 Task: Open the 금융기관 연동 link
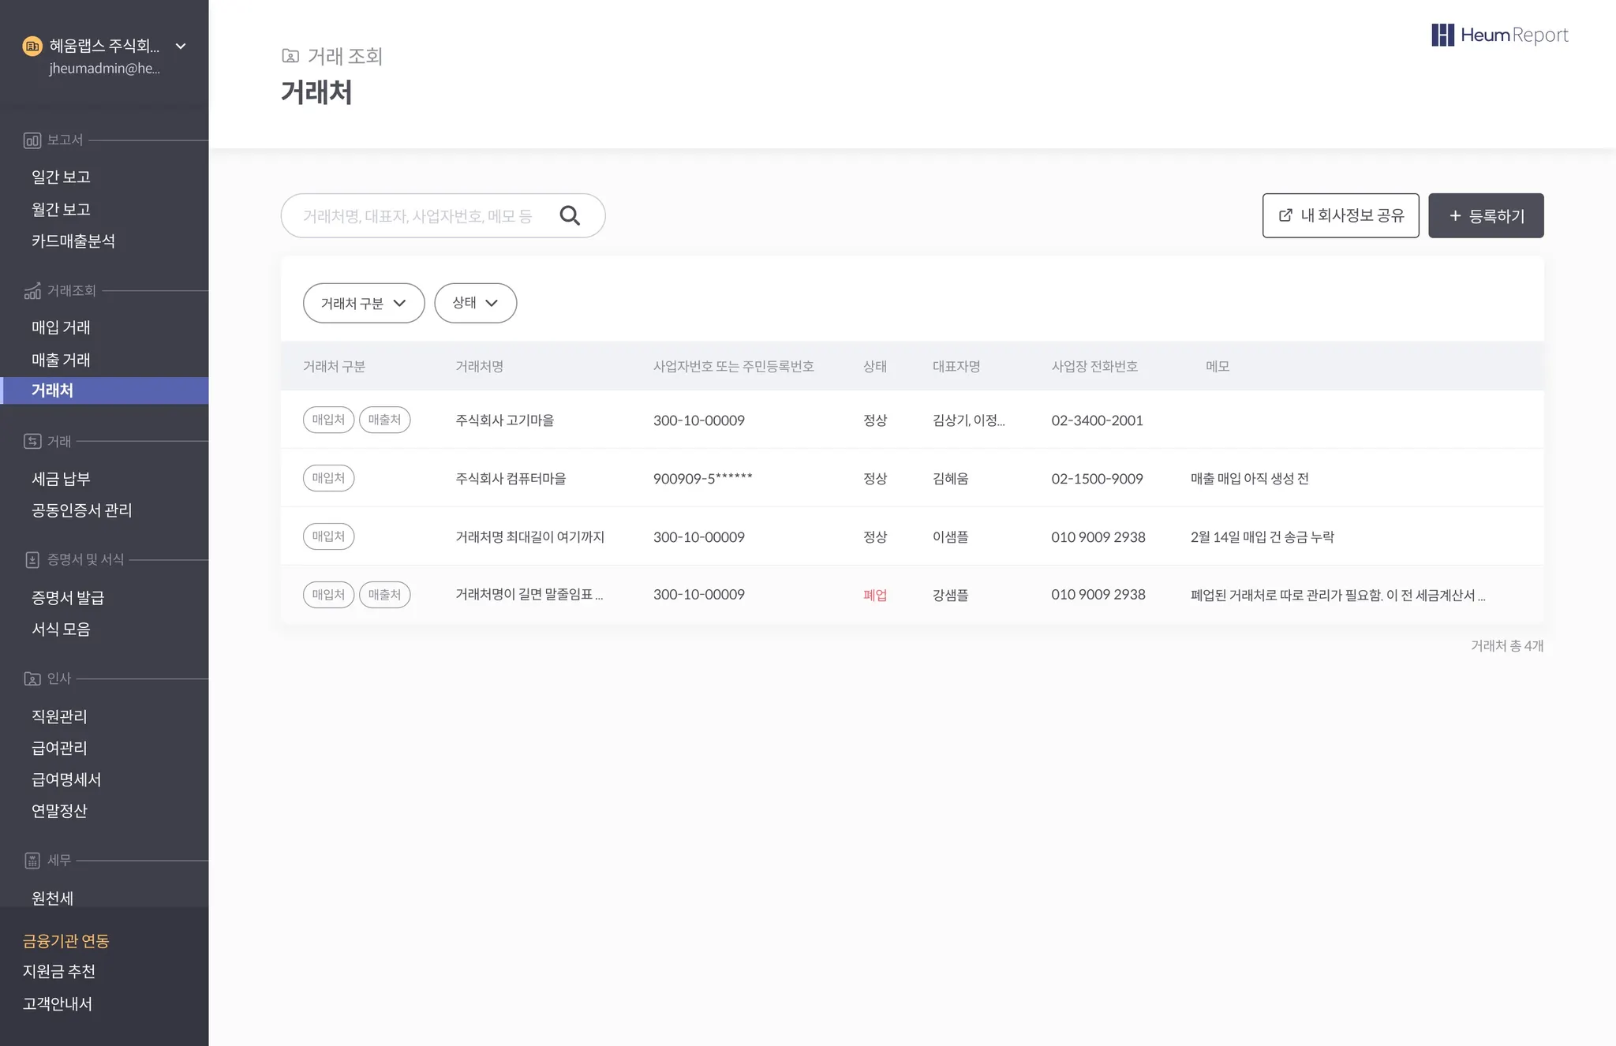[x=66, y=940]
